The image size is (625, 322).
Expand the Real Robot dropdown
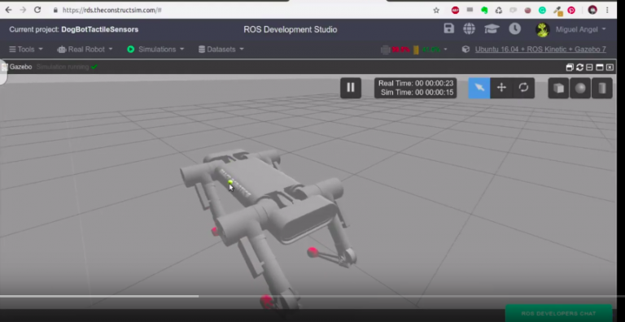click(x=85, y=50)
